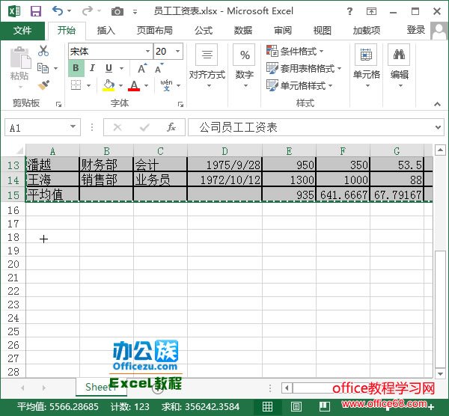Open the 对齐方式 alignment group

pyautogui.click(x=207, y=67)
